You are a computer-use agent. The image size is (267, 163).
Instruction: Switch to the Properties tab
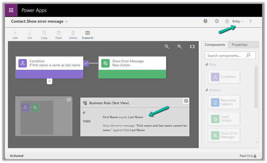tap(239, 45)
